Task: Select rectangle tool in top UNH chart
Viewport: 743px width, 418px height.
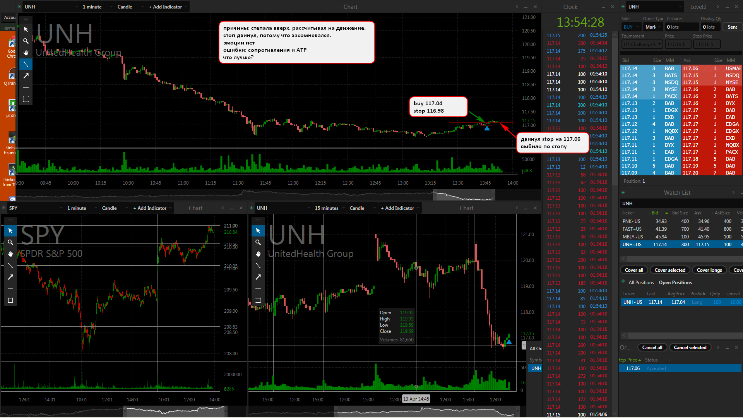Action: click(26, 99)
